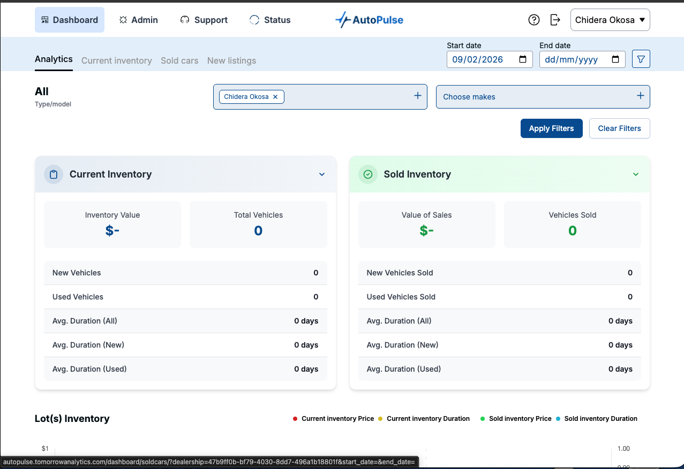The width and height of the screenshot is (684, 469).
Task: Open the Admin menu item
Action: click(139, 20)
